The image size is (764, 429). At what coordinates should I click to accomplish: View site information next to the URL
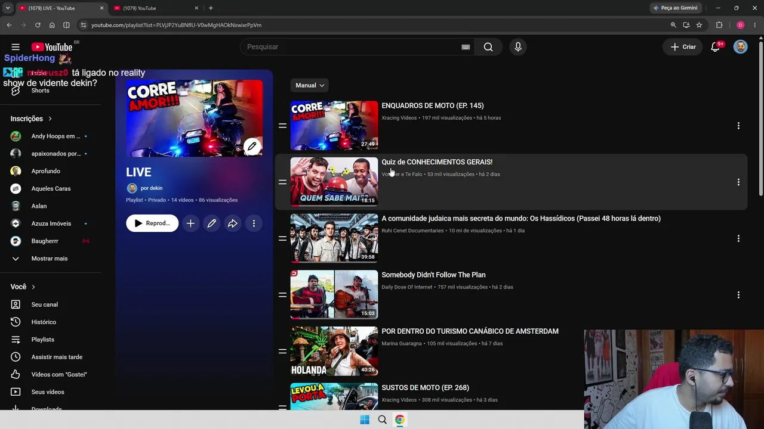(84, 25)
